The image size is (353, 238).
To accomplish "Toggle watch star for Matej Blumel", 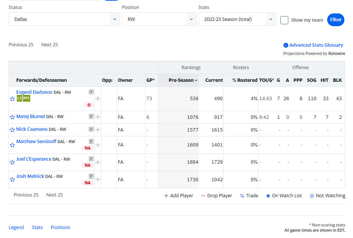I will (x=12, y=117).
